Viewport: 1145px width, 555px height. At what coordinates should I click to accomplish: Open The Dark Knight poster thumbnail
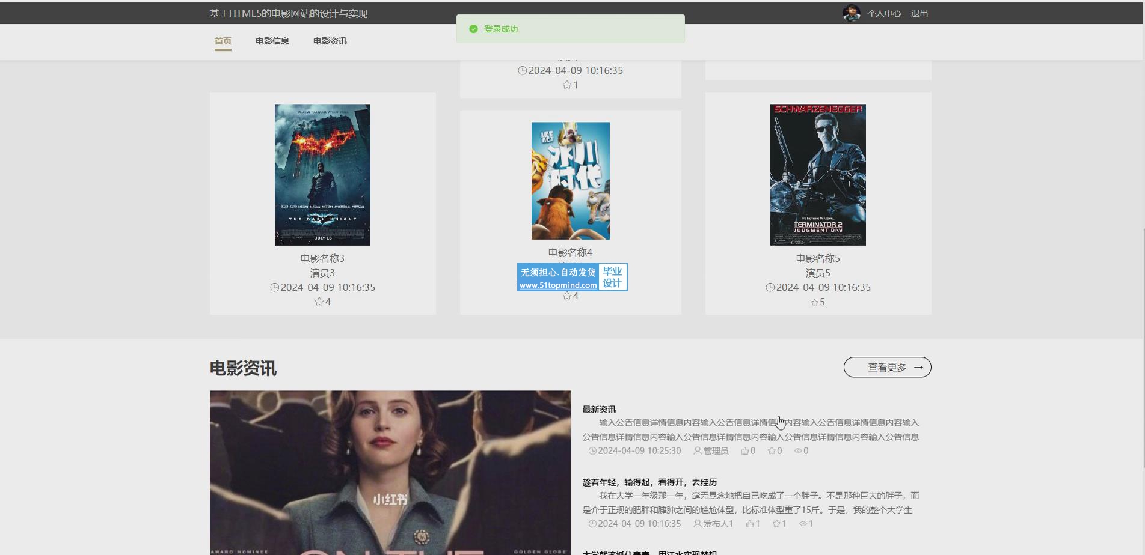tap(322, 175)
